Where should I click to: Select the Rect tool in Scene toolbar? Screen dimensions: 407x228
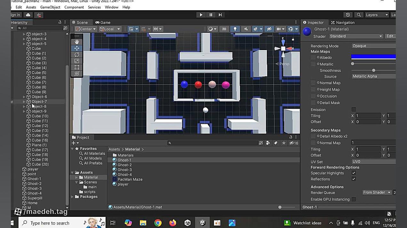pos(77,67)
